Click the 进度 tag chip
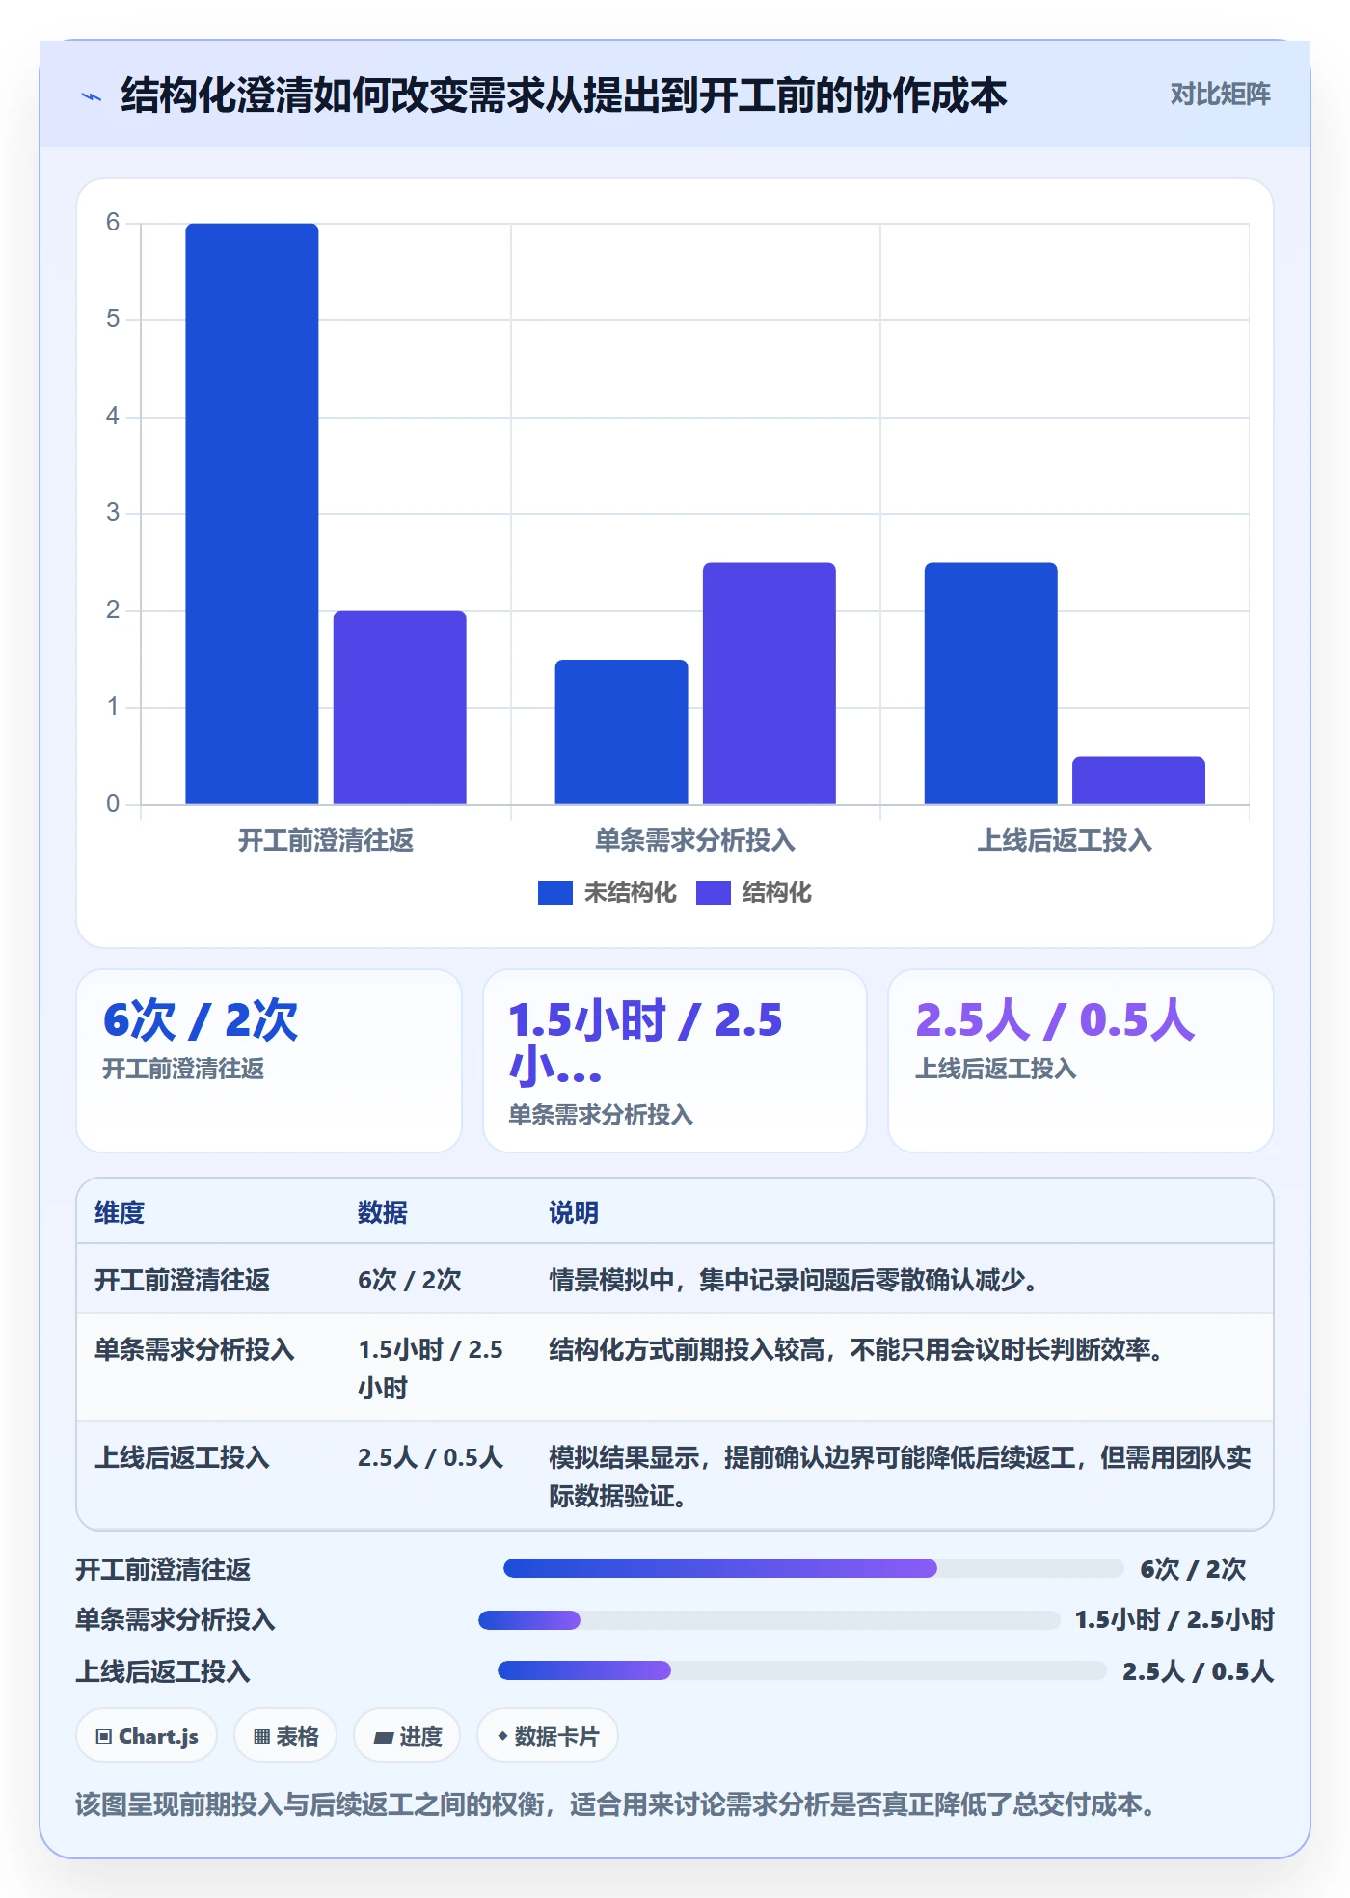This screenshot has height=1898, width=1350. [x=407, y=1736]
